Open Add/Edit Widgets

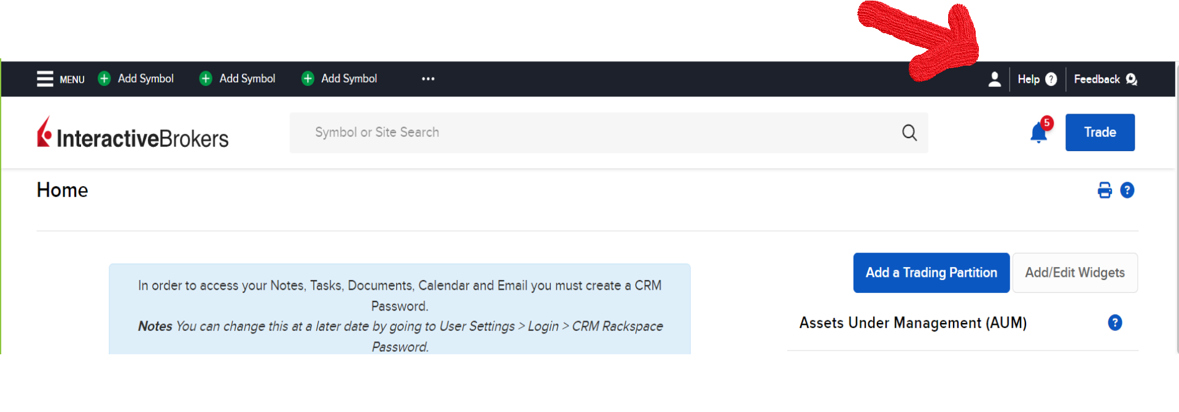coord(1075,273)
